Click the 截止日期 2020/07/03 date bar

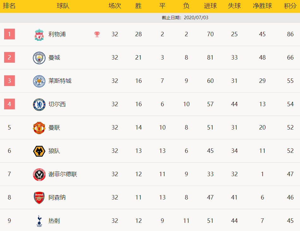click(150, 18)
